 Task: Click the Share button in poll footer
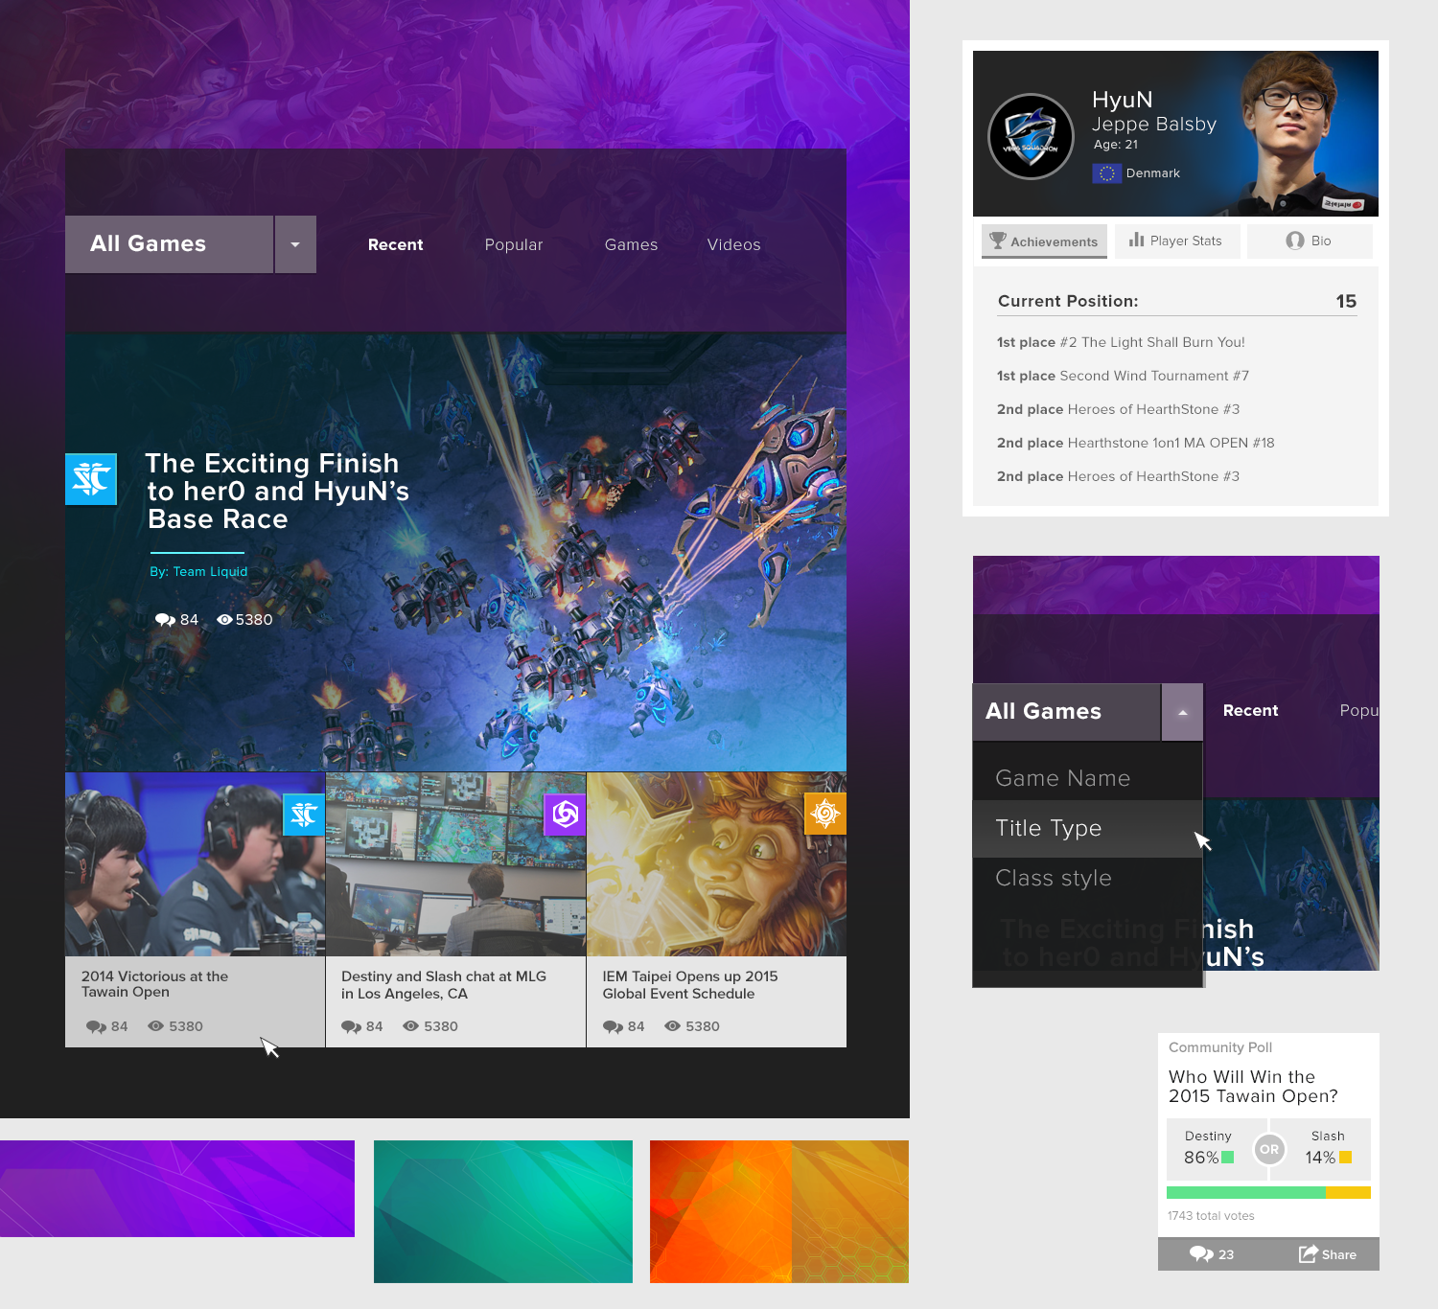click(1328, 1254)
